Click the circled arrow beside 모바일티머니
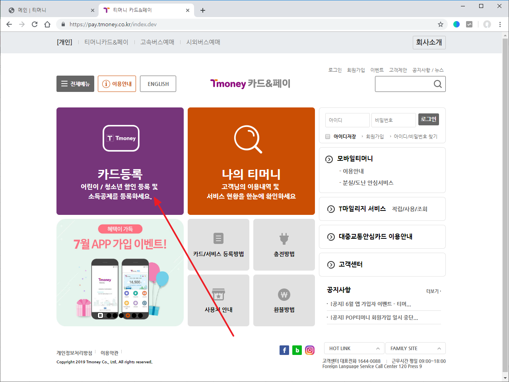The image size is (509, 382). (329, 159)
